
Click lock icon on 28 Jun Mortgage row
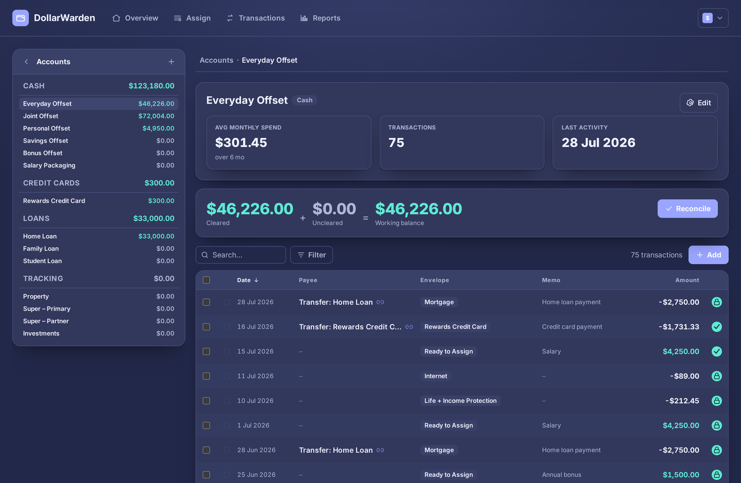pyautogui.click(x=716, y=450)
